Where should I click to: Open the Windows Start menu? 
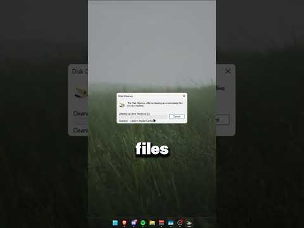(x=115, y=223)
